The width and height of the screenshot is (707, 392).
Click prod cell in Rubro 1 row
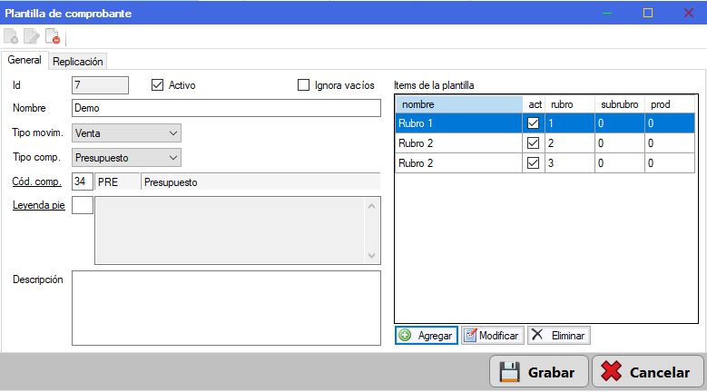pyautogui.click(x=670, y=123)
